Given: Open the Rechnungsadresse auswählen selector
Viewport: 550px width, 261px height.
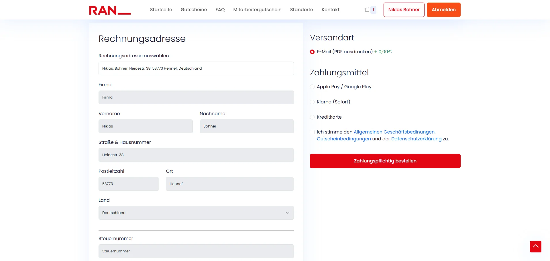Looking at the screenshot, I should pyautogui.click(x=196, y=68).
